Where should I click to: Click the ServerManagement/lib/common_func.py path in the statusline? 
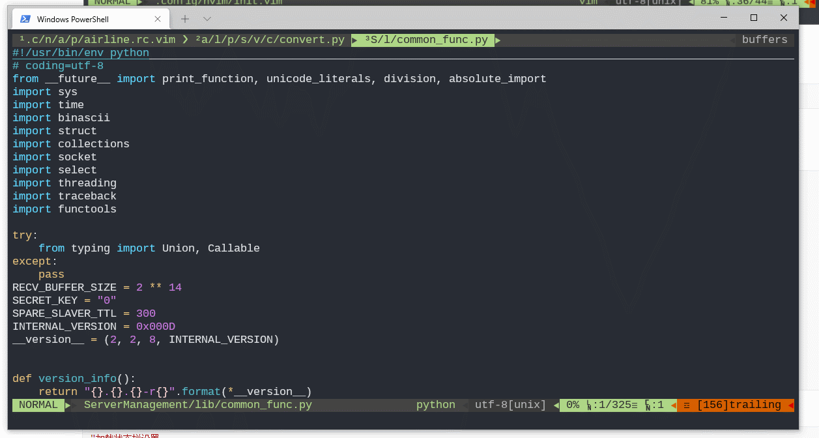(x=198, y=405)
